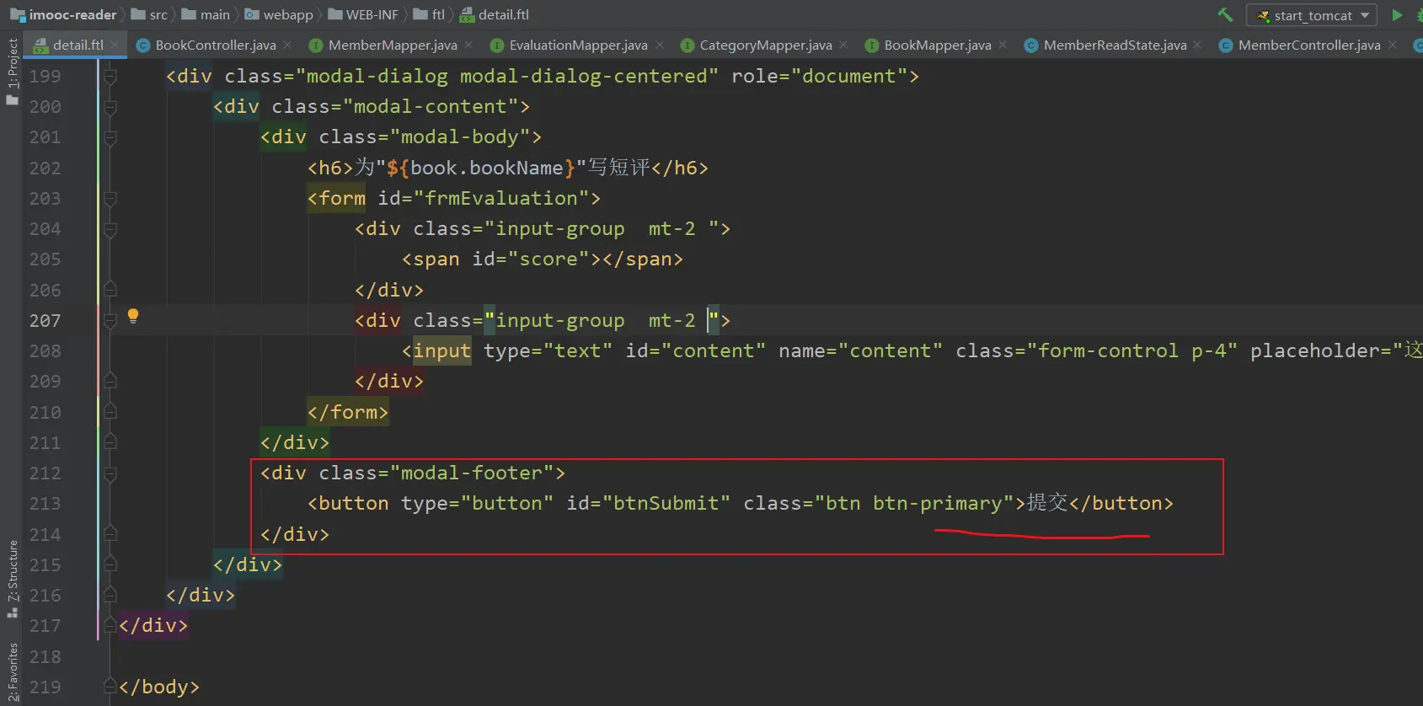Close the BookController.java tab
Image resolution: width=1423 pixels, height=706 pixels.
coord(287,45)
